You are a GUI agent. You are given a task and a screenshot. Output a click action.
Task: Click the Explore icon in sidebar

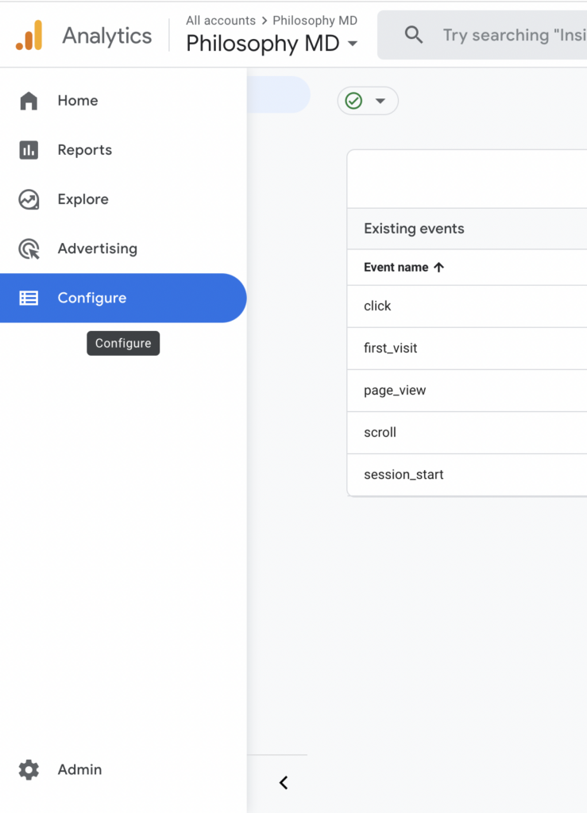point(29,199)
